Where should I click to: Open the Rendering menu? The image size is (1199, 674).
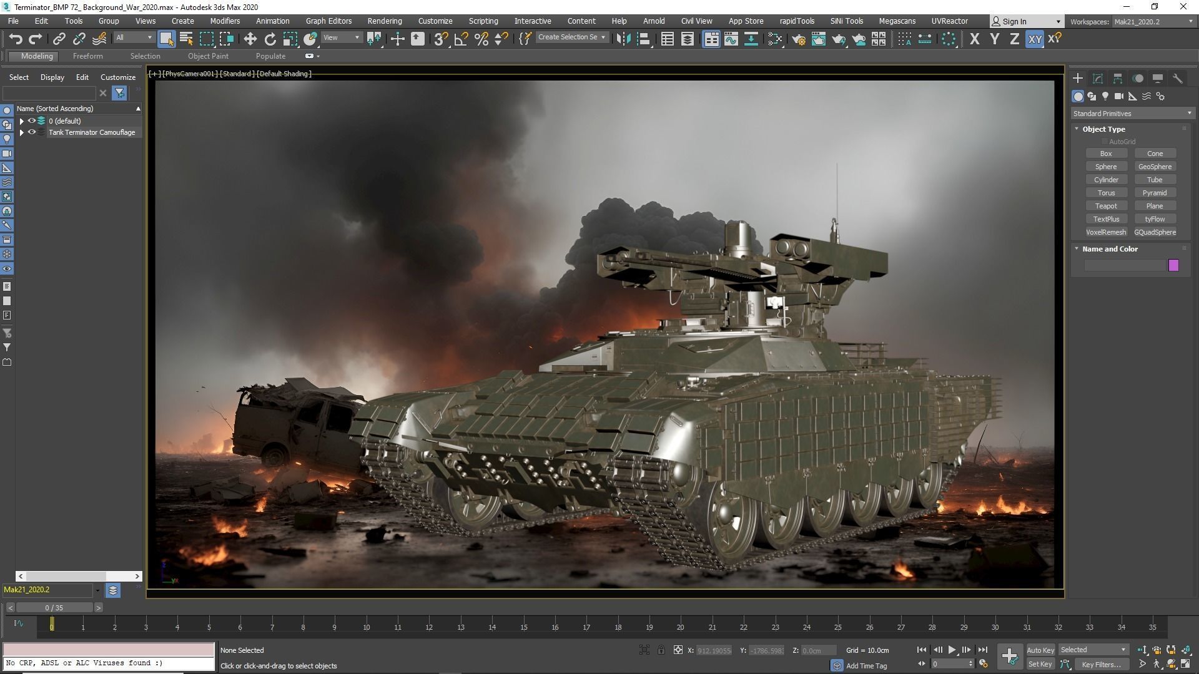coord(385,21)
